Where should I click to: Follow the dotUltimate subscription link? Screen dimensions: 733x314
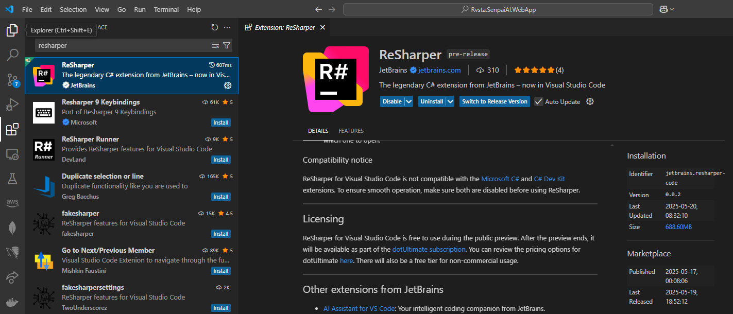click(x=429, y=250)
